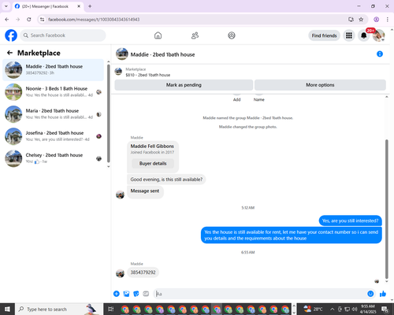Open Groups icon in top navigation
Viewport: 394px width, 315px height.
point(232,35)
